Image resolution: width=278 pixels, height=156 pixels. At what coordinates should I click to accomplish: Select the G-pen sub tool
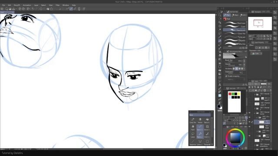(x=235, y=27)
